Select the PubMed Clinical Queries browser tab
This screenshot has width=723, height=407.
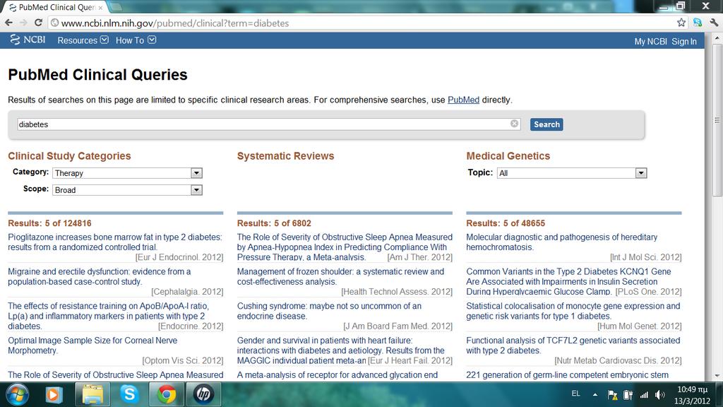(x=55, y=7)
